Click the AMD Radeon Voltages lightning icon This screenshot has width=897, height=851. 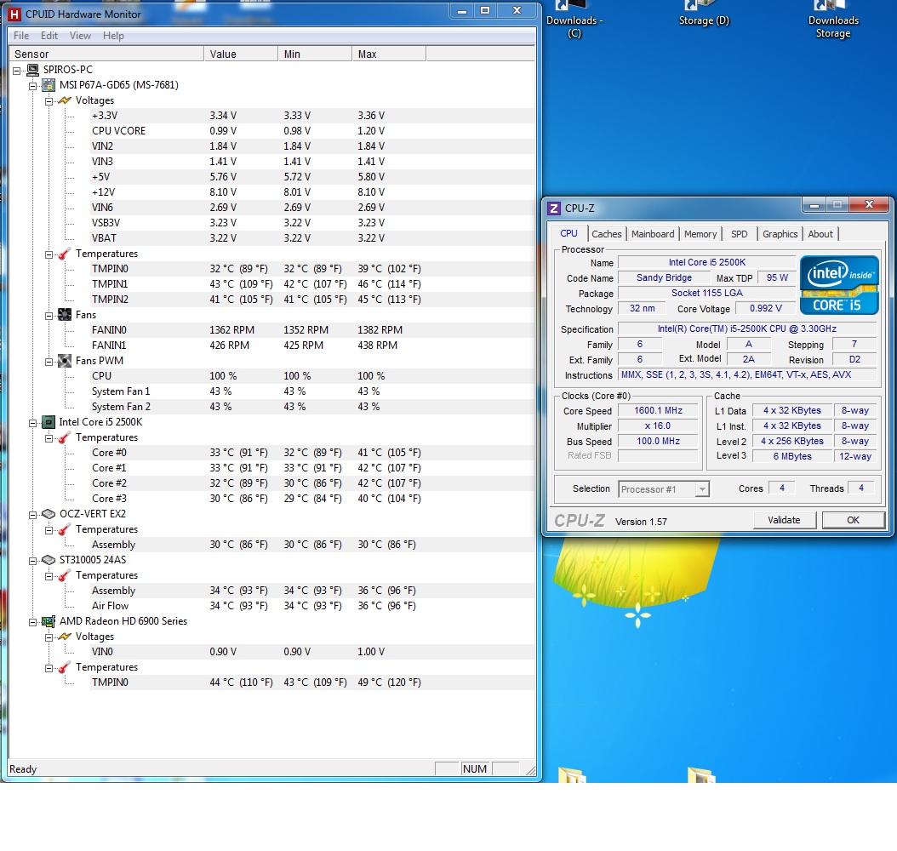[65, 637]
